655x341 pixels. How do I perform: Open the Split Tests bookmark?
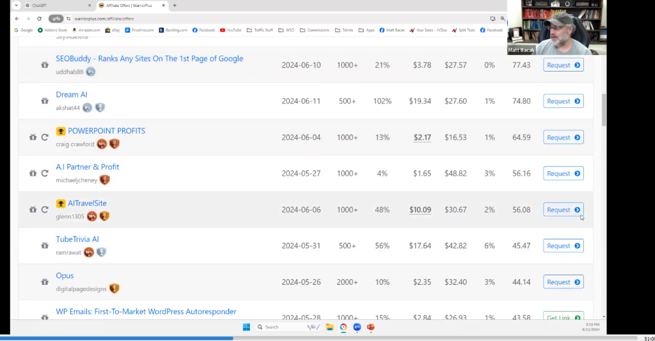pyautogui.click(x=463, y=30)
